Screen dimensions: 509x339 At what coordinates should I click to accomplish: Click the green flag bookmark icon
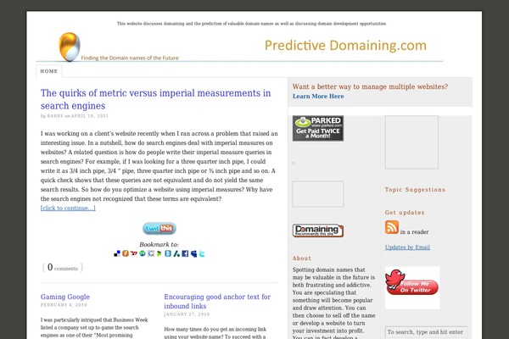click(159, 253)
